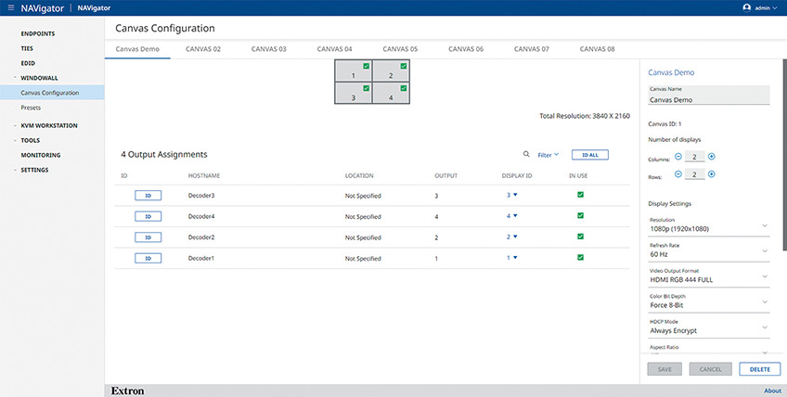Image resolution: width=787 pixels, height=397 pixels.
Task: Click the Canvas Name input field
Action: tap(708, 96)
